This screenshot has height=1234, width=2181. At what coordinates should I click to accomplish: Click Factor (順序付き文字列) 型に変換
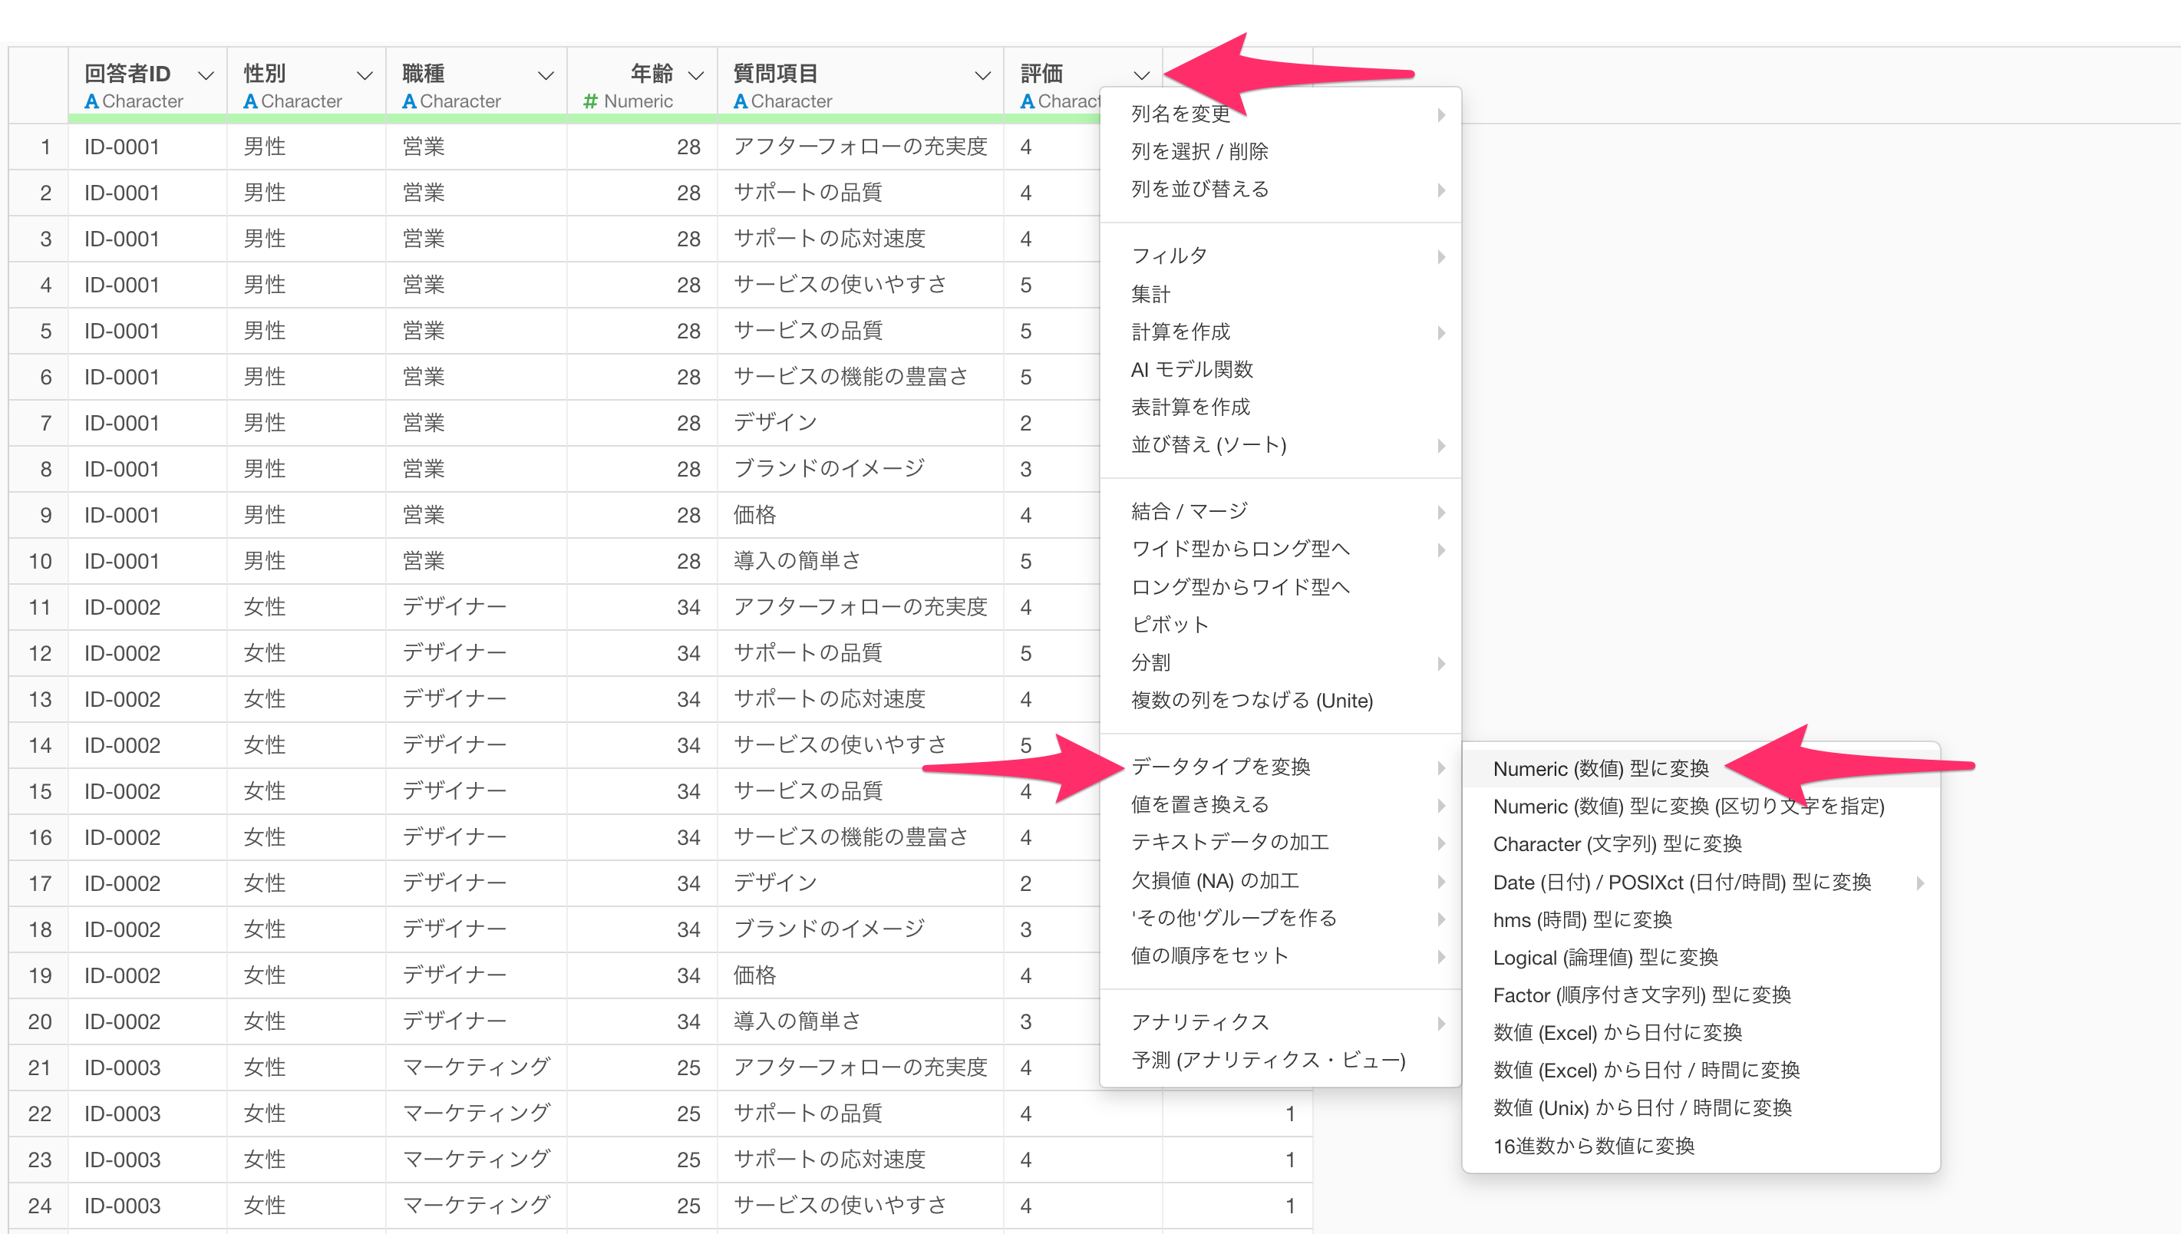click(1642, 995)
